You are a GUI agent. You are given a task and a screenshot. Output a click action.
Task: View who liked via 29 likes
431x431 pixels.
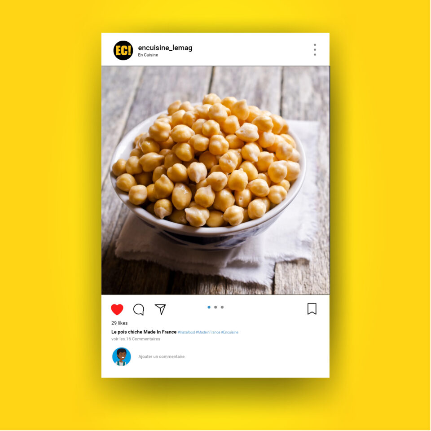point(119,323)
